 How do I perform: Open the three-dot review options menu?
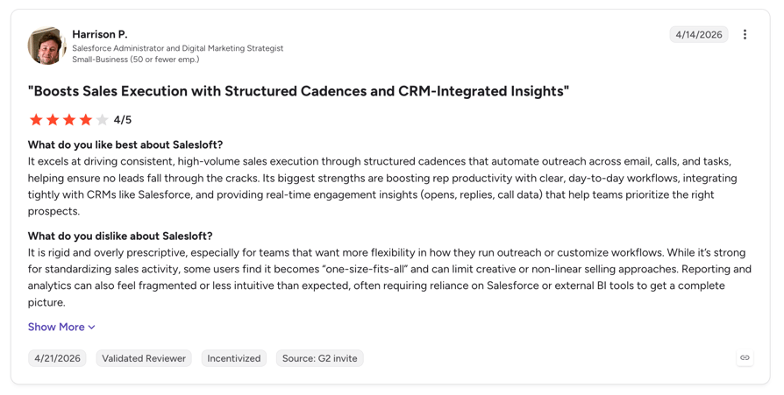coord(745,34)
